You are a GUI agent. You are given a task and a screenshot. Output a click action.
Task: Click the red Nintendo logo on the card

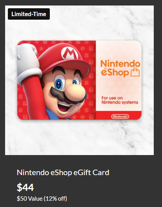pos(120,116)
